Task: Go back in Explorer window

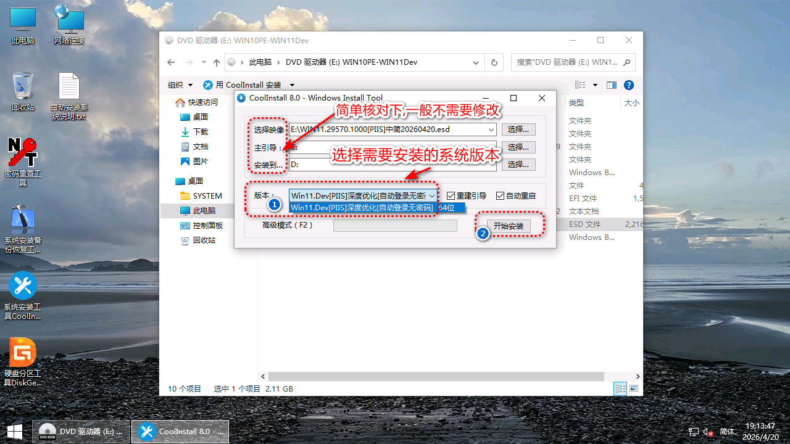Action: tap(171, 62)
